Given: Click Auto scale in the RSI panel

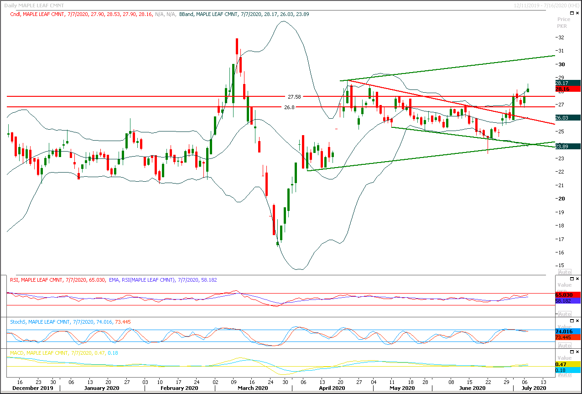Looking at the screenshot, I should [x=565, y=314].
